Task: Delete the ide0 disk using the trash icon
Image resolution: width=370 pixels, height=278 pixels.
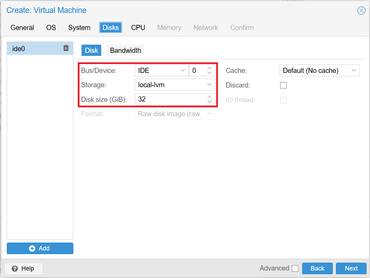Action: pyautogui.click(x=66, y=48)
